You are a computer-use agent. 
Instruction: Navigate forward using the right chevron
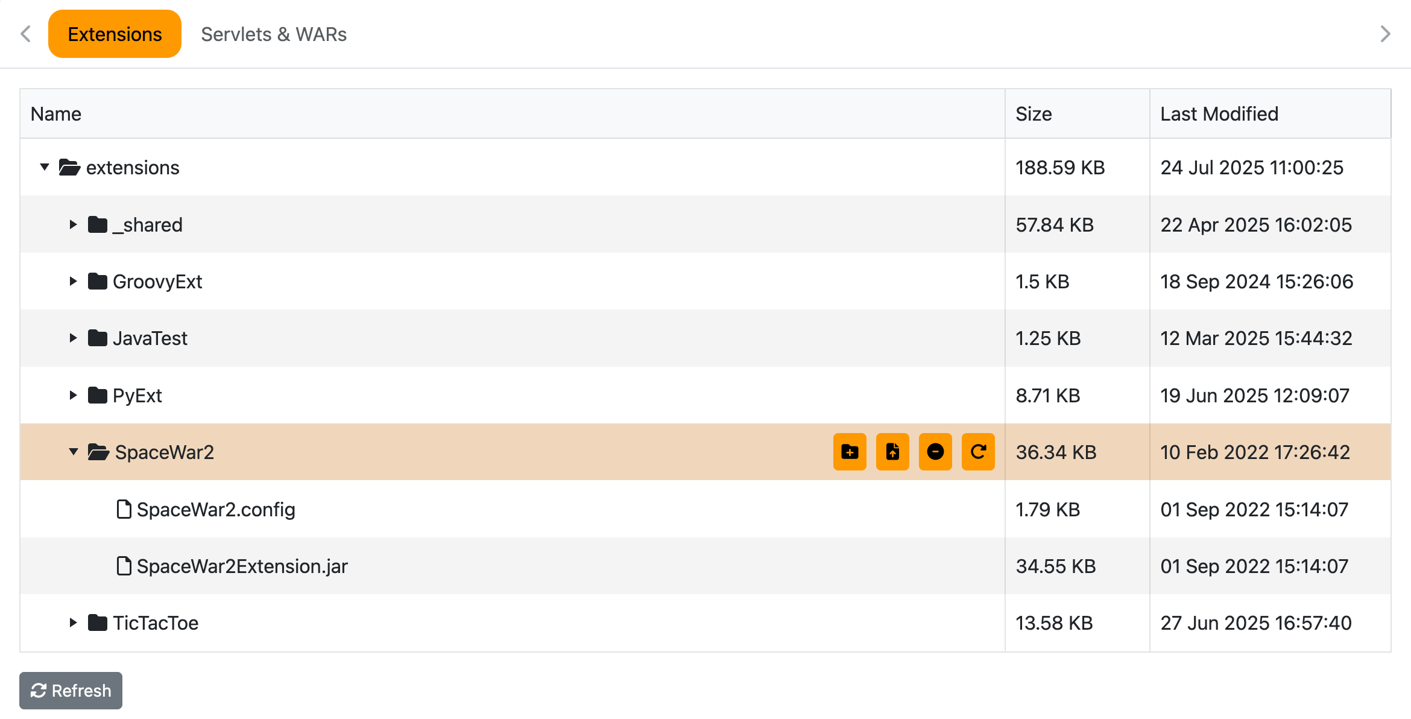1385,34
